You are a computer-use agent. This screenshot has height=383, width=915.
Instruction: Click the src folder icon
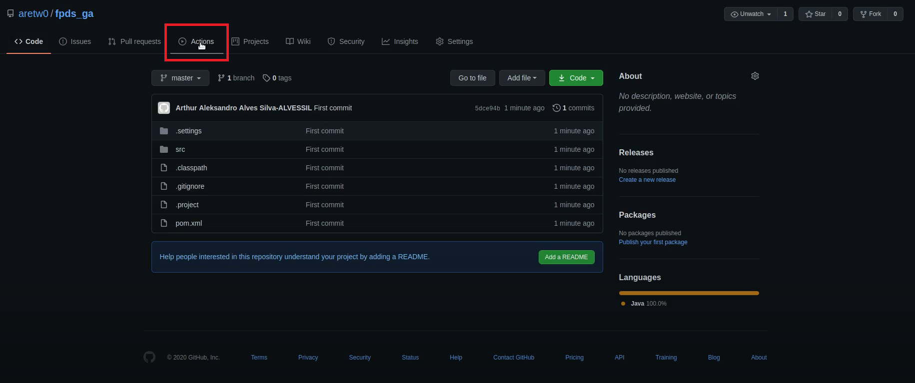tap(164, 149)
